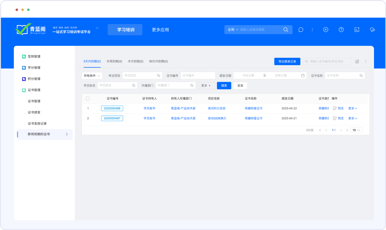The image size is (386, 230).
Task: Click the 导出颁发记录 button
Action: (287, 61)
